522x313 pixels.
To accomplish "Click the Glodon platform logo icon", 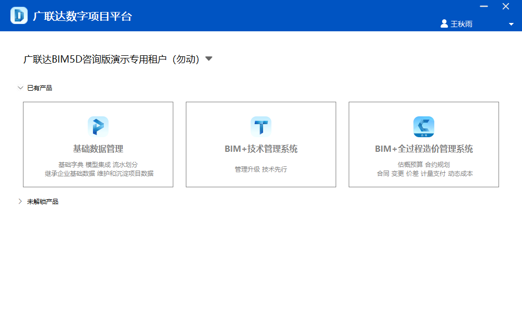I will (x=19, y=15).
